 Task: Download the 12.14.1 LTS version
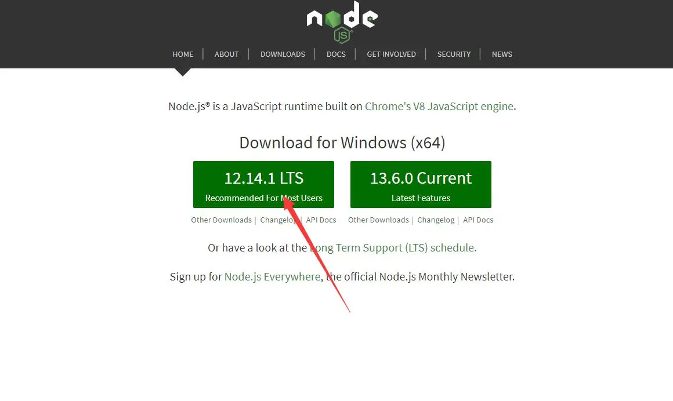tap(263, 184)
